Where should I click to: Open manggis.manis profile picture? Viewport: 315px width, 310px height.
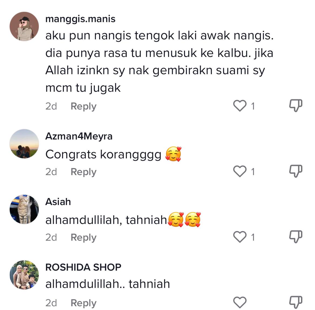(24, 26)
